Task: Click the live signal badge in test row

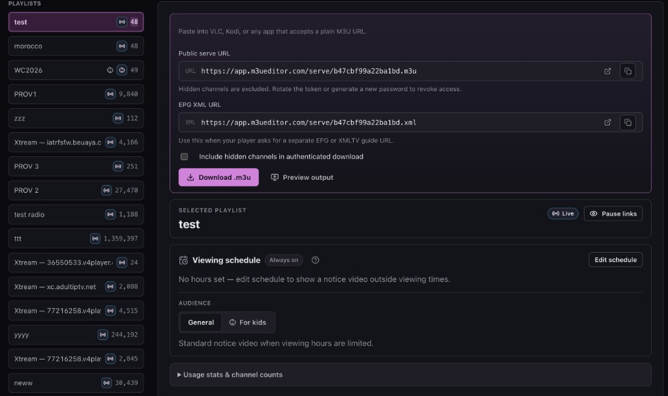Action: (x=122, y=21)
